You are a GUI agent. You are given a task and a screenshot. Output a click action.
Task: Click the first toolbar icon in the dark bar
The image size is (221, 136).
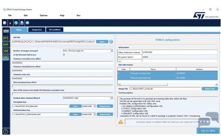5,23
